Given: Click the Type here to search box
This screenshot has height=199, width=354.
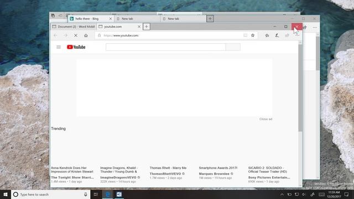Looking at the screenshot, I should tap(50, 195).
